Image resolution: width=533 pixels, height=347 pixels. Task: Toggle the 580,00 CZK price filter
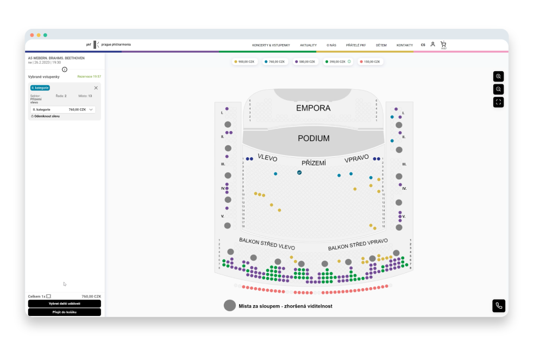point(305,62)
